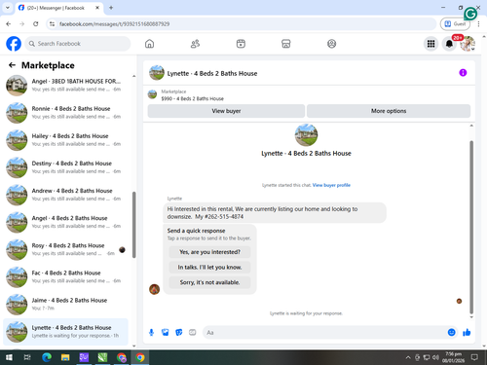487x365 pixels.
Task: Click the large listing thumbnail in chat
Action: coord(306,135)
